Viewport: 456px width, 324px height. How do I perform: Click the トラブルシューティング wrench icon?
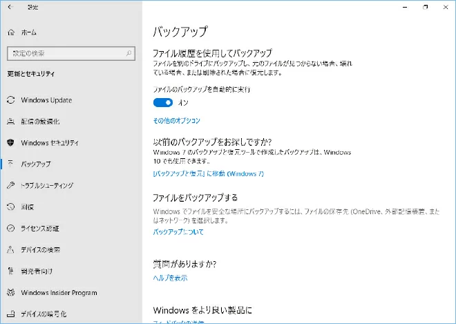(x=10, y=186)
